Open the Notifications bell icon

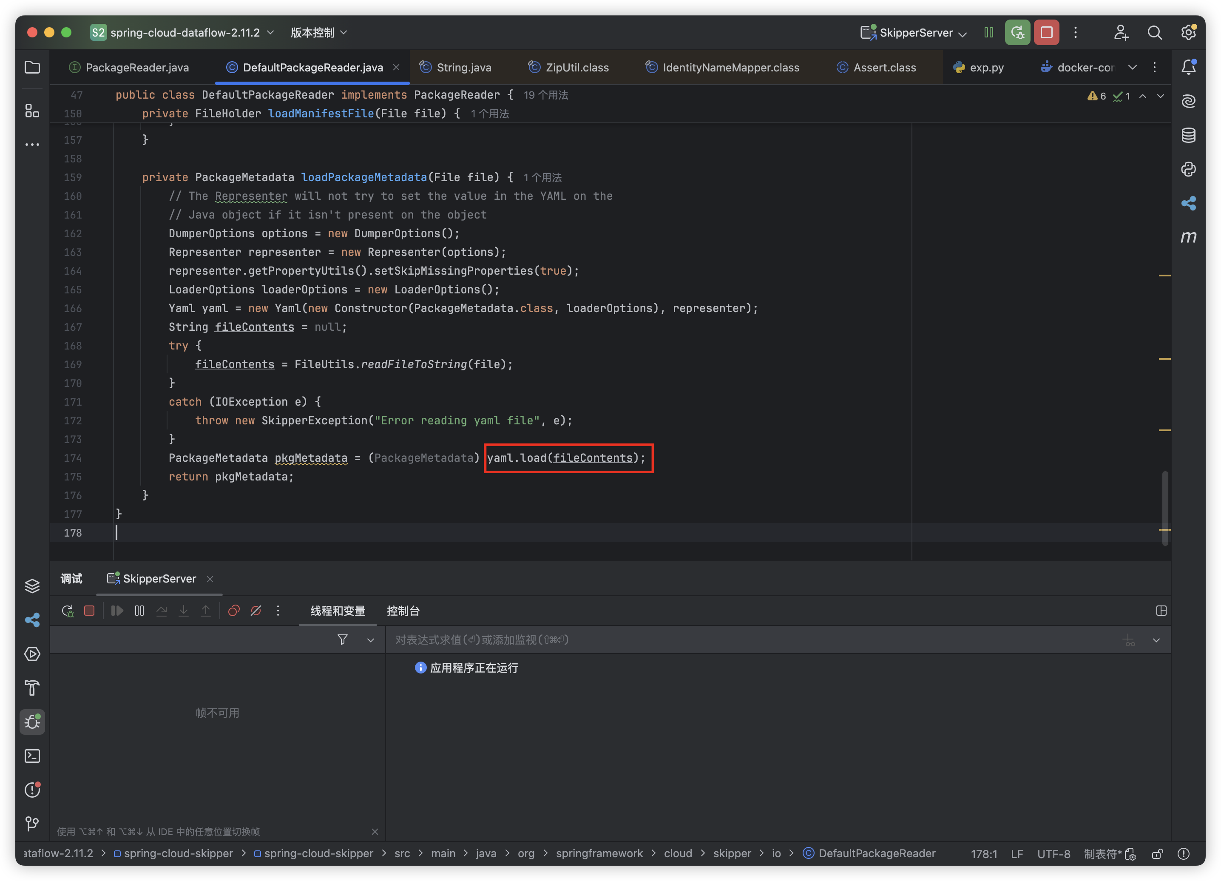[1188, 67]
